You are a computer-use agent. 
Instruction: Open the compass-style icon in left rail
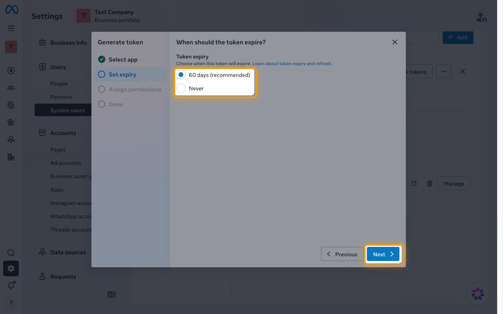[11, 71]
